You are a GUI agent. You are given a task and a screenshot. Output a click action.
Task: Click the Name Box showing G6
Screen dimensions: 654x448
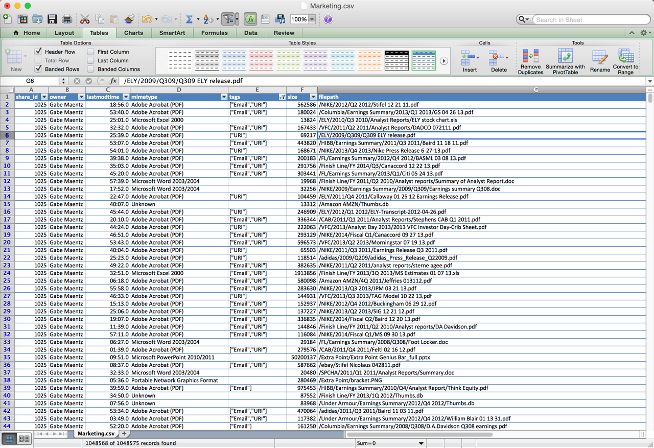pos(30,81)
